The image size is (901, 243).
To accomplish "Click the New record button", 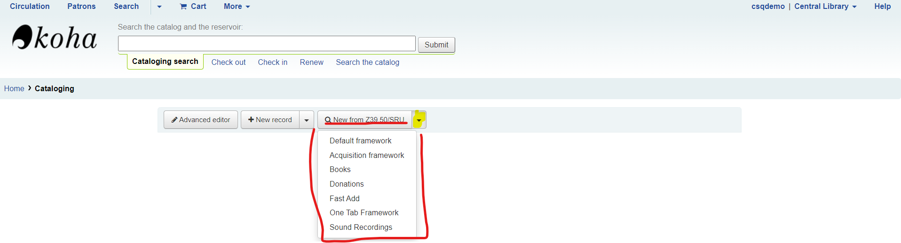I will 270,120.
